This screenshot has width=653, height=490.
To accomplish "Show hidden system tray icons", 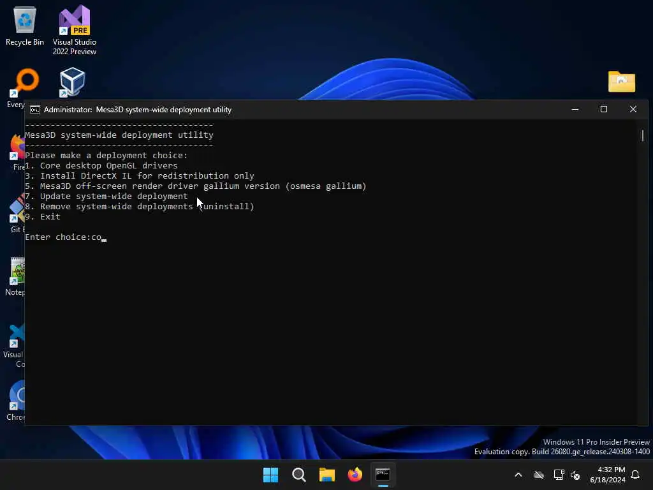I will pos(518,475).
